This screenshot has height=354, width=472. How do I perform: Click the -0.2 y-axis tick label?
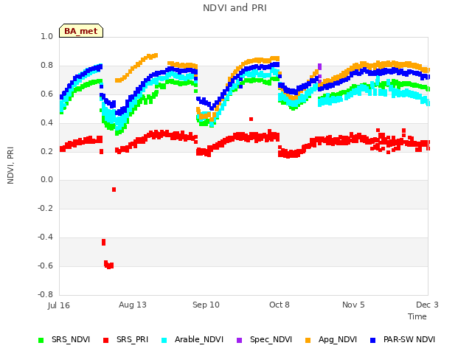(45, 208)
